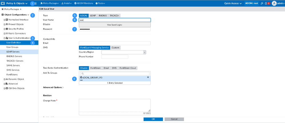This screenshot has width=285, height=123.
Task: Open LDAP Servers in the sidebar
Action: [x=19, y=52]
